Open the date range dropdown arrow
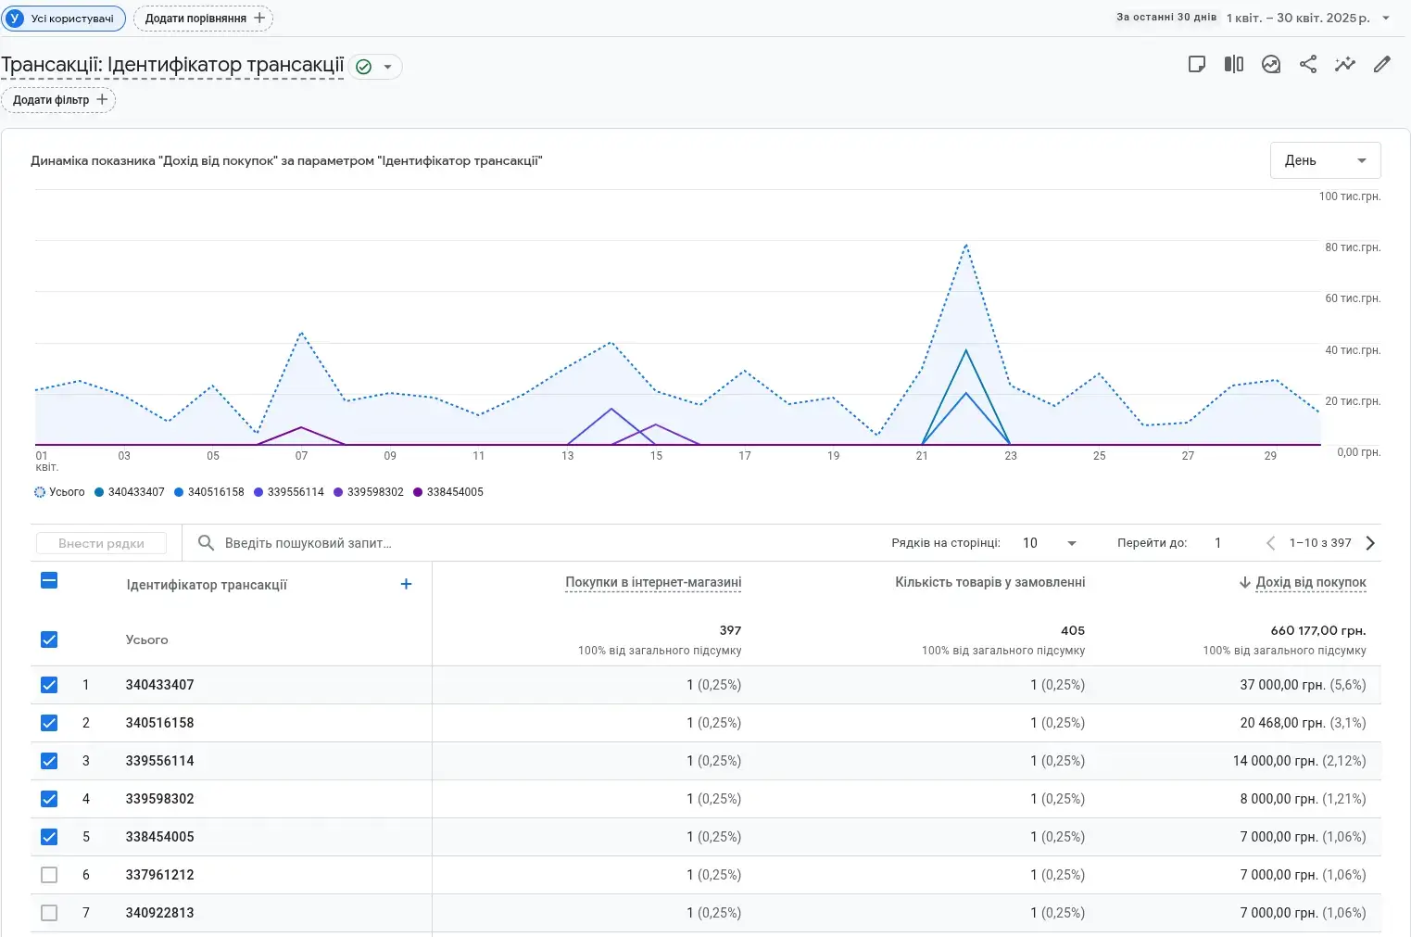Viewport: 1411px width, 937px height. click(1385, 18)
